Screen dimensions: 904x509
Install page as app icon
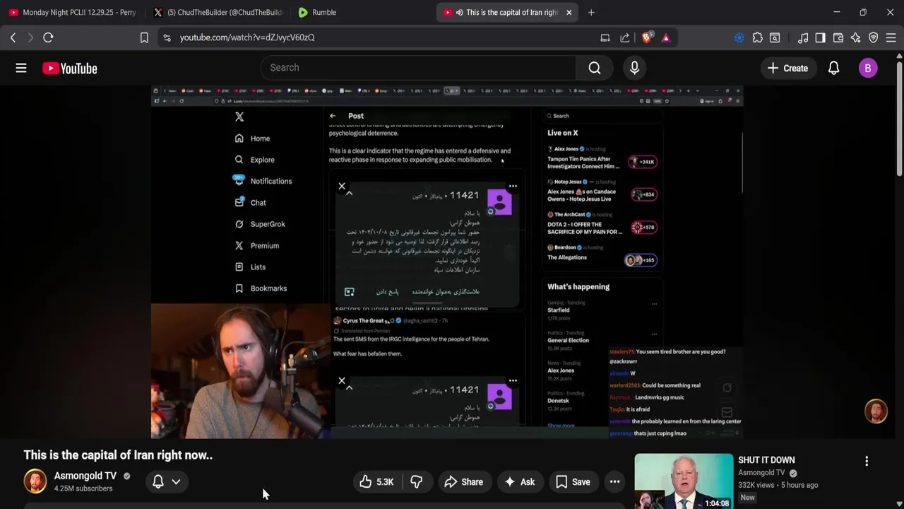coord(605,37)
